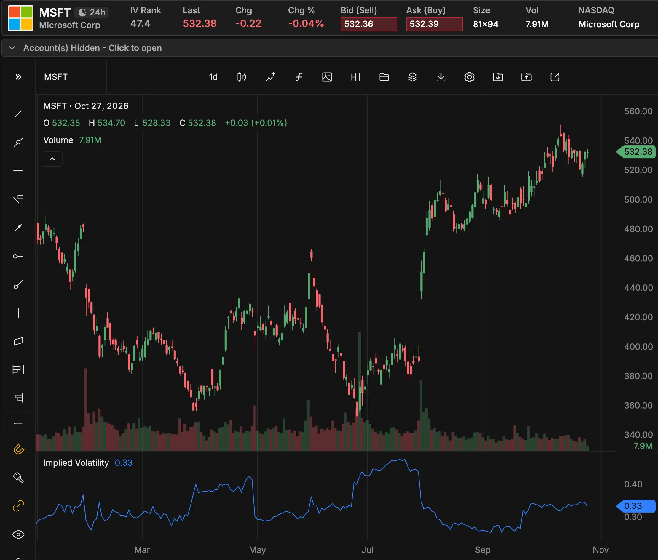
Task: Toggle the 24h trading session badge
Action: (92, 12)
